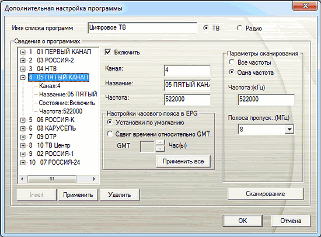Expand the 04 НТВ tree node
Screen dimensions: 321x237
coord(23,69)
